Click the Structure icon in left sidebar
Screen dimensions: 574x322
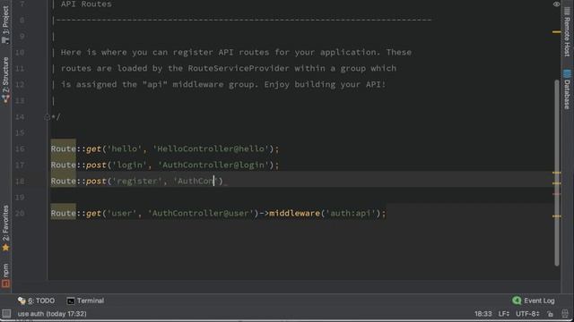[5, 98]
